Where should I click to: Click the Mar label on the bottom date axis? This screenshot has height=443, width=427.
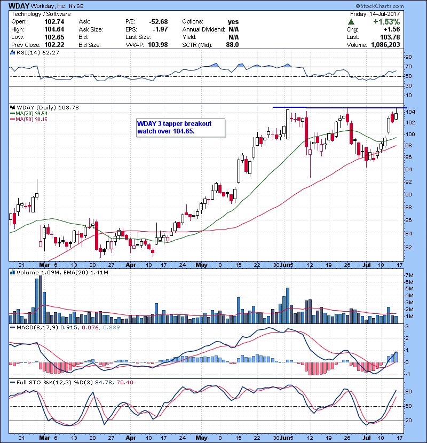click(44, 438)
